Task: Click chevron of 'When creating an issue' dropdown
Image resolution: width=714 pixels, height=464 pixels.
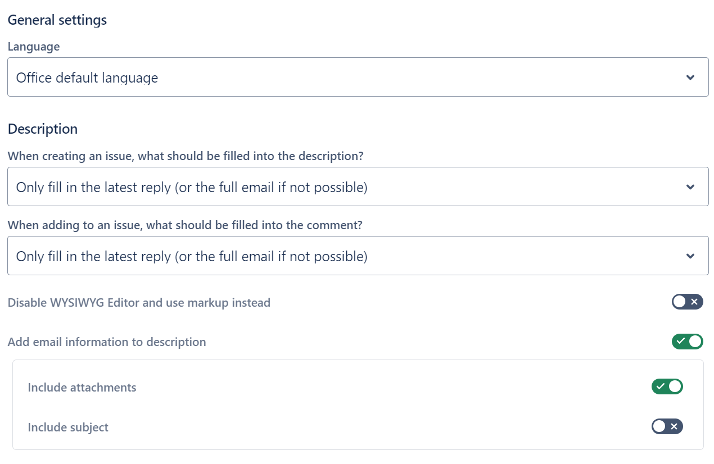Action: [690, 187]
